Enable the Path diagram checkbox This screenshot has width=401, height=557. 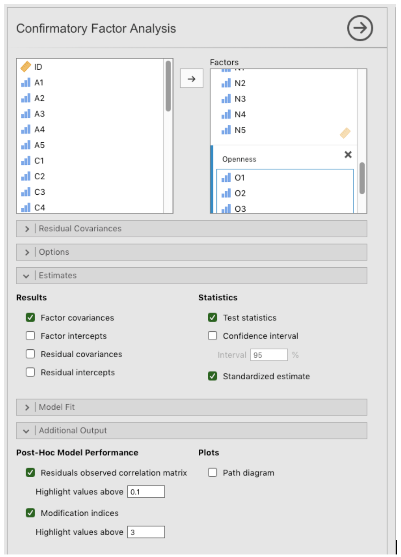(212, 472)
